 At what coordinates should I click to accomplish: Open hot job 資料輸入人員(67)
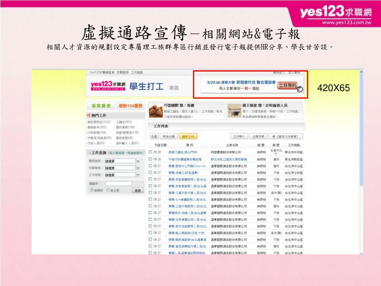(128, 143)
